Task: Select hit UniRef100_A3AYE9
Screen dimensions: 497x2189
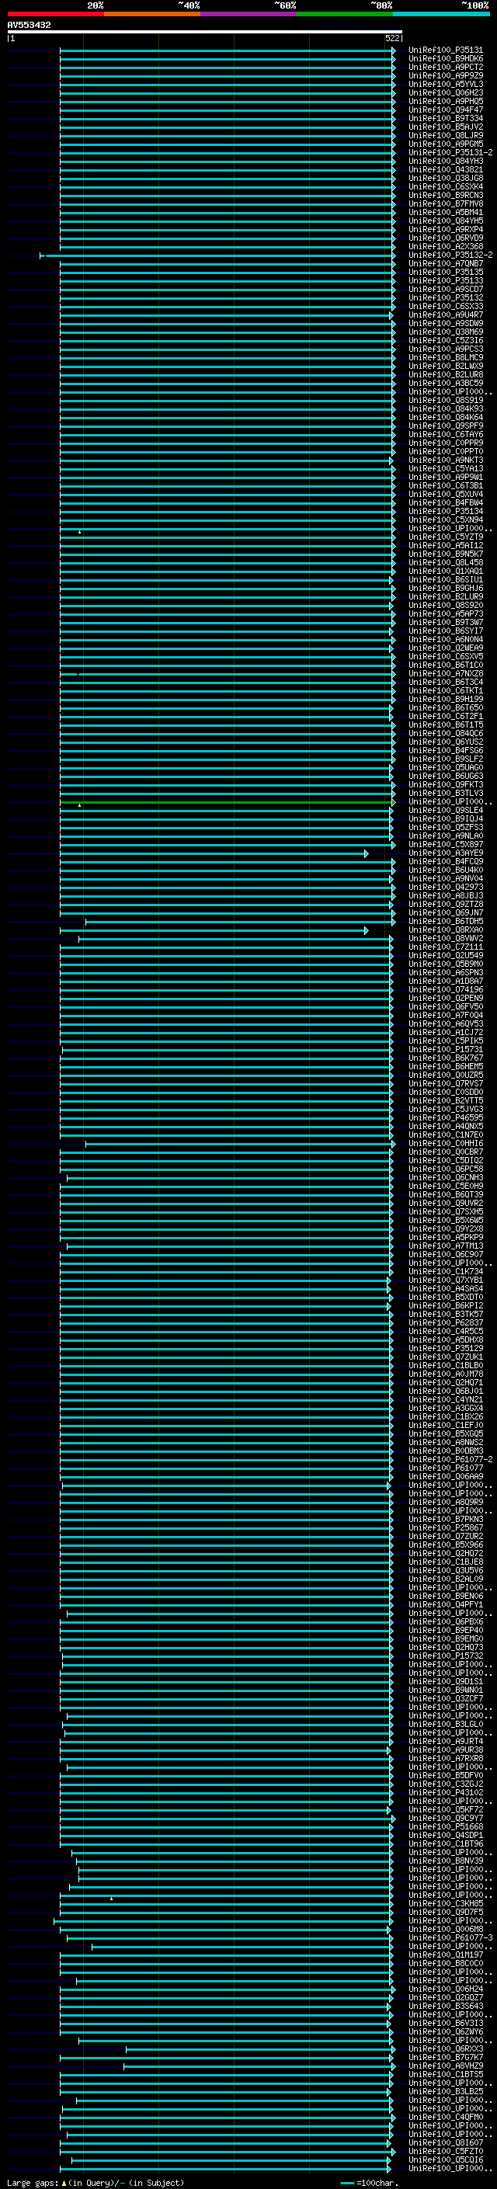Action: (x=446, y=853)
